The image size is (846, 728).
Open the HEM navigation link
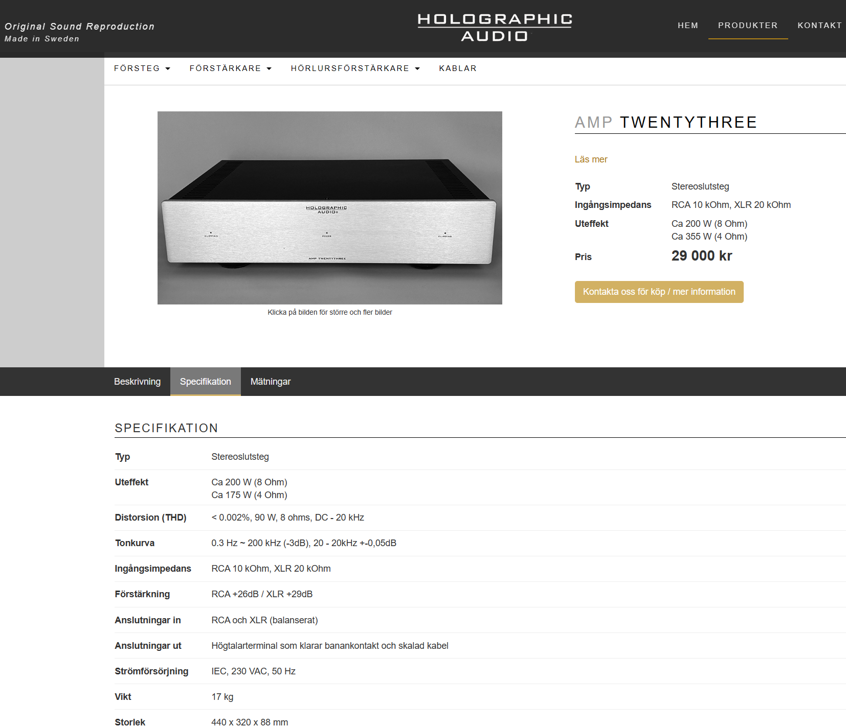[688, 26]
